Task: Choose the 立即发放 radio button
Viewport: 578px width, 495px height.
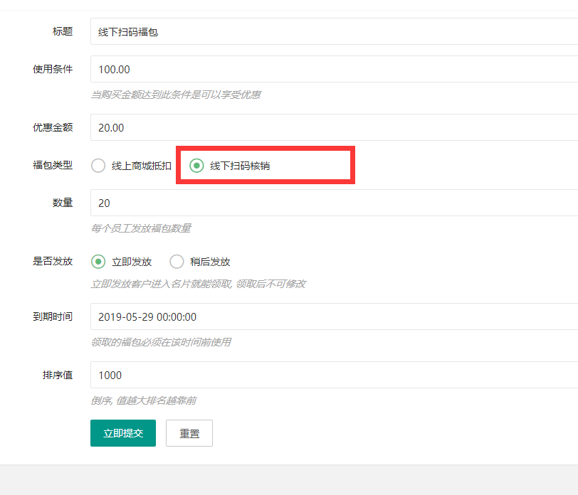Action: pyautogui.click(x=98, y=262)
